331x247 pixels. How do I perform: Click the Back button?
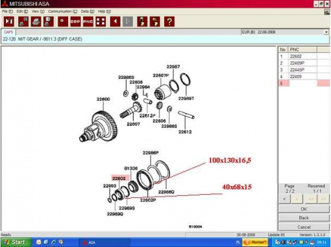pos(304,218)
